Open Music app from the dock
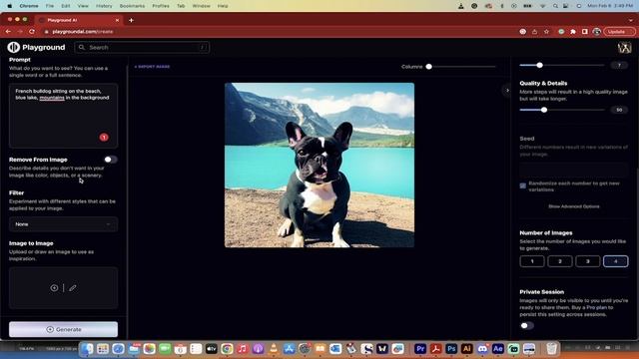Image resolution: width=639 pixels, height=359 pixels. (243, 349)
